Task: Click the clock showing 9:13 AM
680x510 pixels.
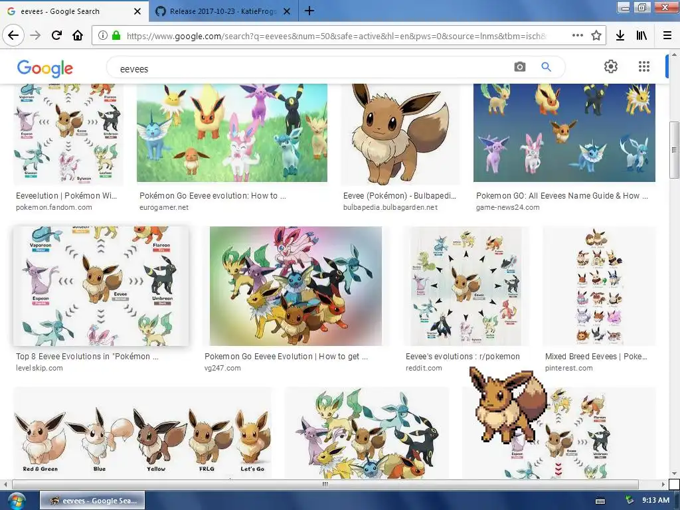Action: 655,501
